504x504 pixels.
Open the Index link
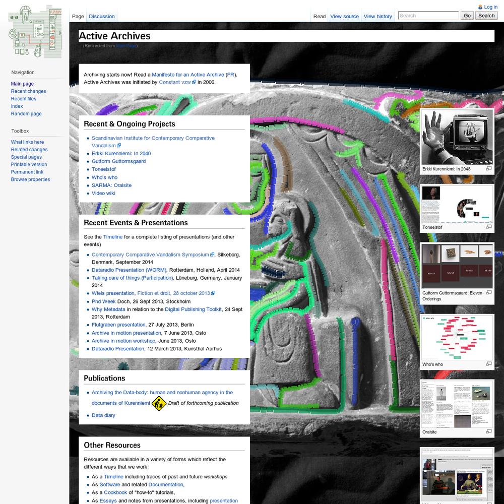17,106
